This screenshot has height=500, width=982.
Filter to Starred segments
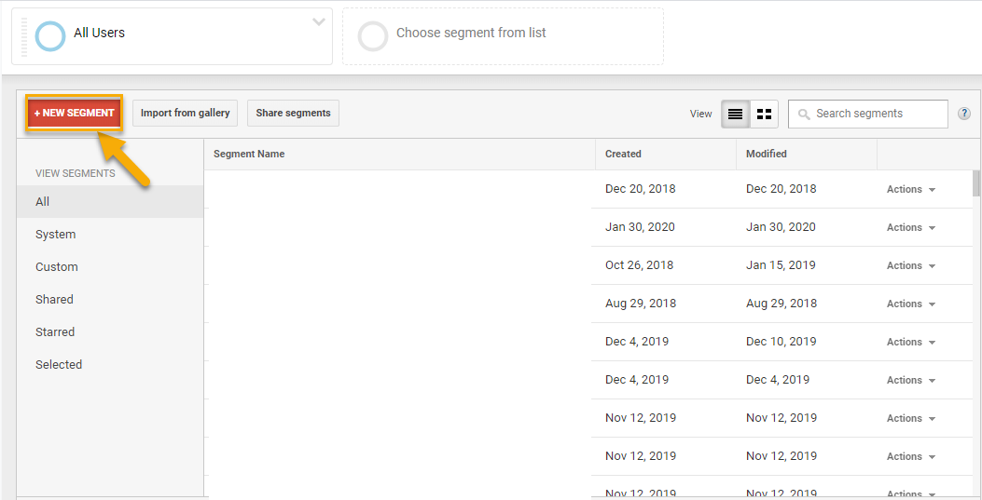coord(55,332)
